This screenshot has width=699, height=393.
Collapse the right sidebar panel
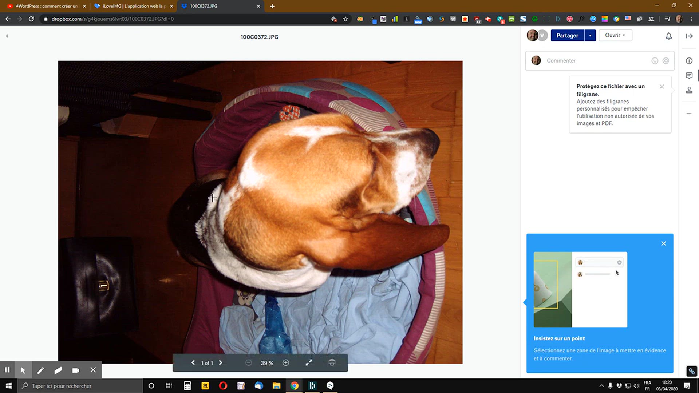click(x=689, y=36)
